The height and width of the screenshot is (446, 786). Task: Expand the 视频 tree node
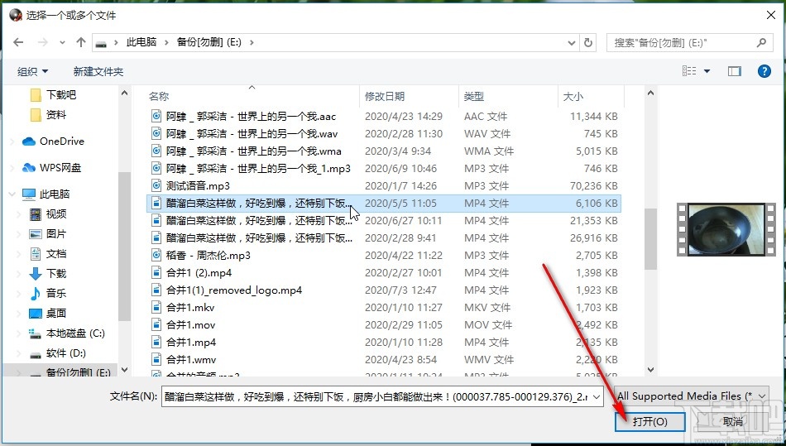pyautogui.click(x=20, y=214)
